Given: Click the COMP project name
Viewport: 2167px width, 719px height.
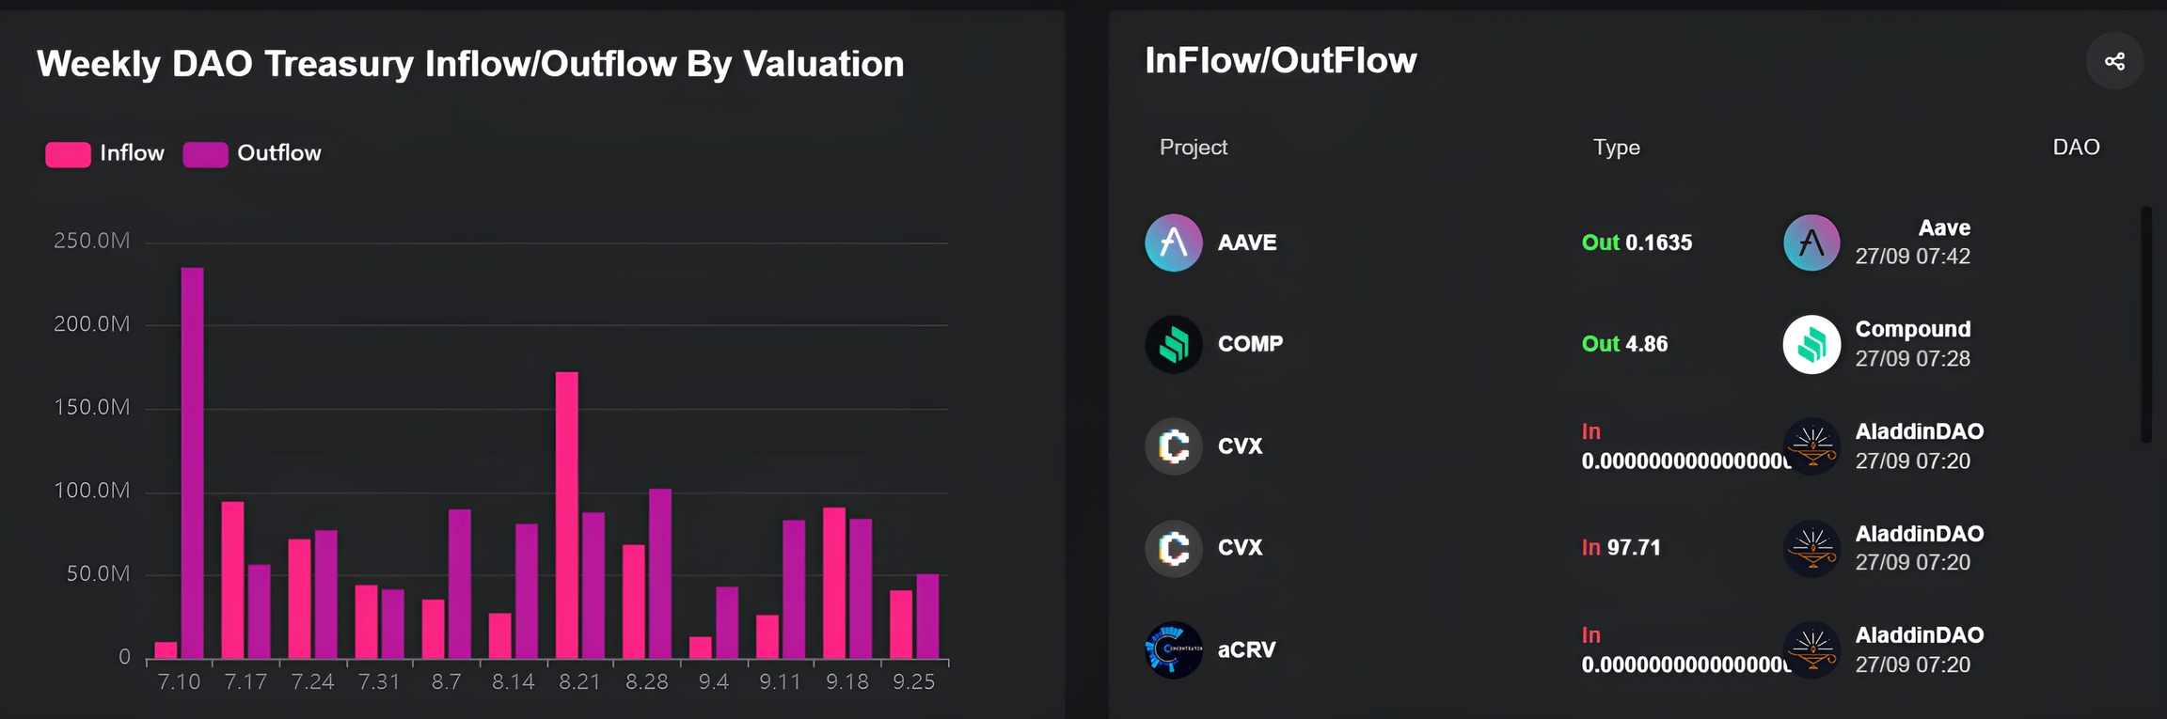Looking at the screenshot, I should pyautogui.click(x=1250, y=344).
